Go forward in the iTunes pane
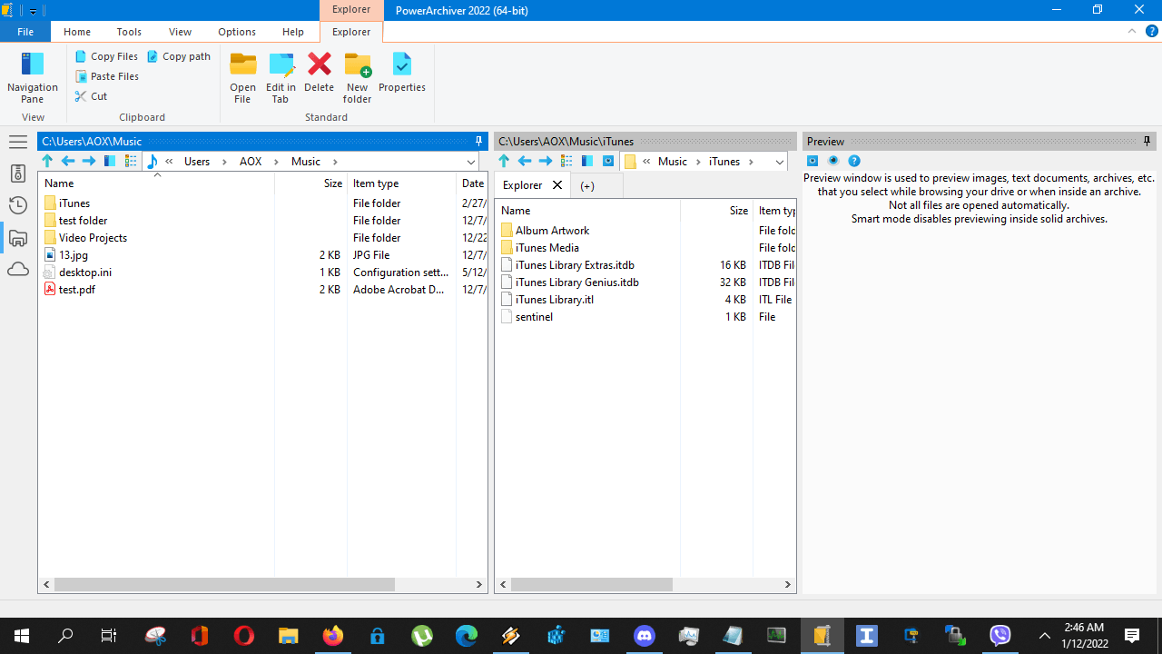 (x=546, y=161)
